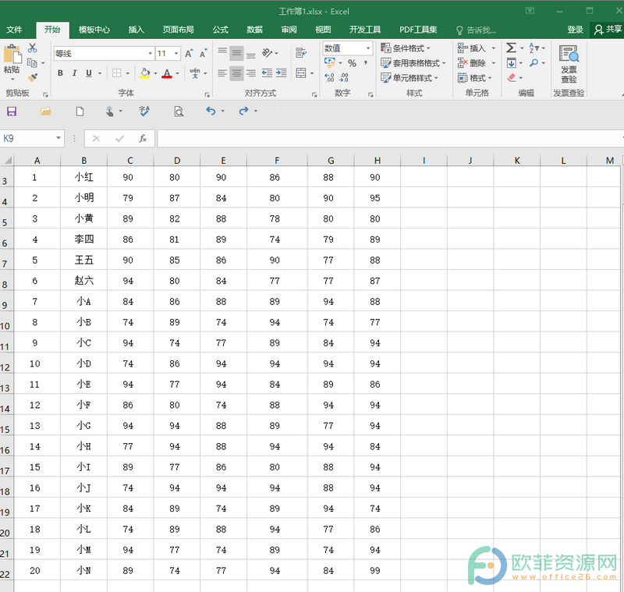Toggle italic formatting
Image resolution: width=624 pixels, height=592 pixels.
74,73
